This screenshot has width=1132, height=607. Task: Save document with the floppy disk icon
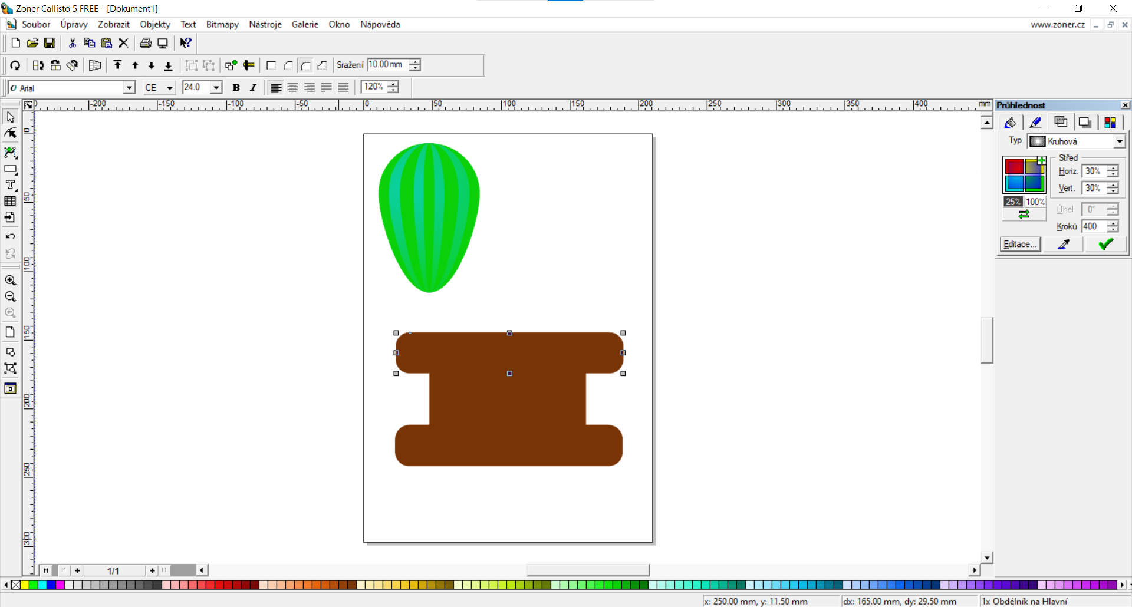click(x=50, y=43)
